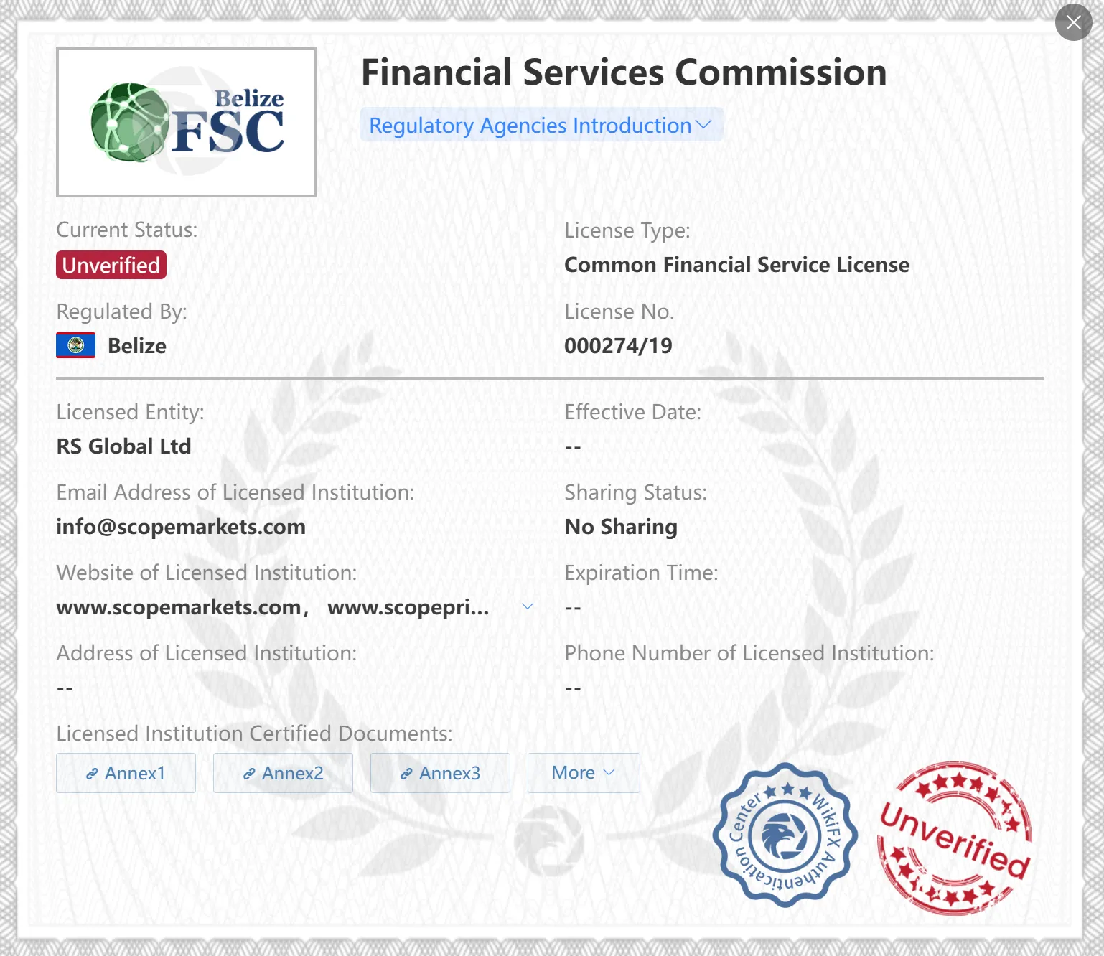The image size is (1104, 956).
Task: Click Phone Number of Licensed Institution label
Action: click(749, 653)
